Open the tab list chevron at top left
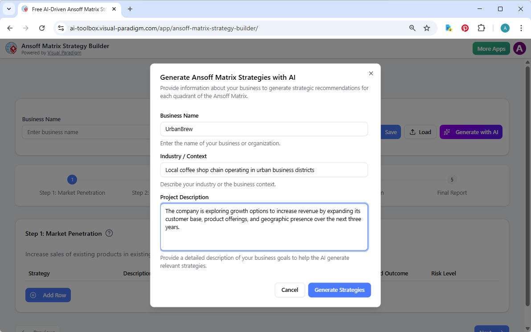This screenshot has height=332, width=531. point(8,9)
